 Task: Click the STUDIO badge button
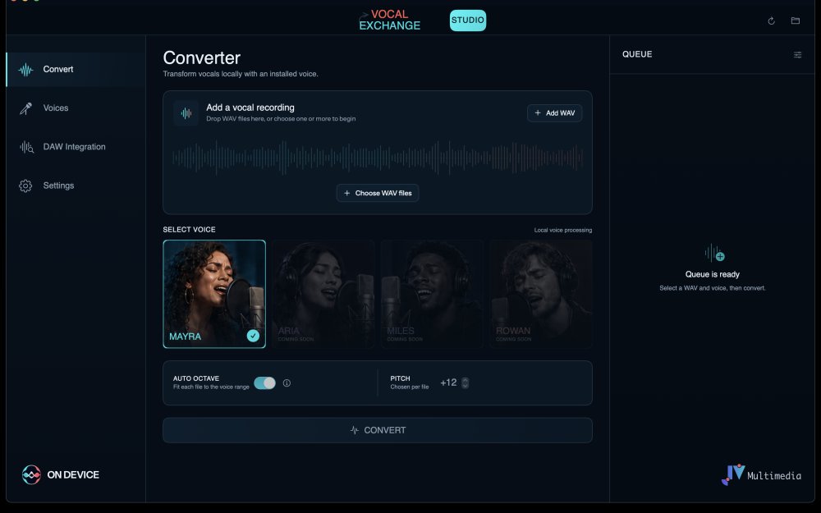[x=468, y=21]
